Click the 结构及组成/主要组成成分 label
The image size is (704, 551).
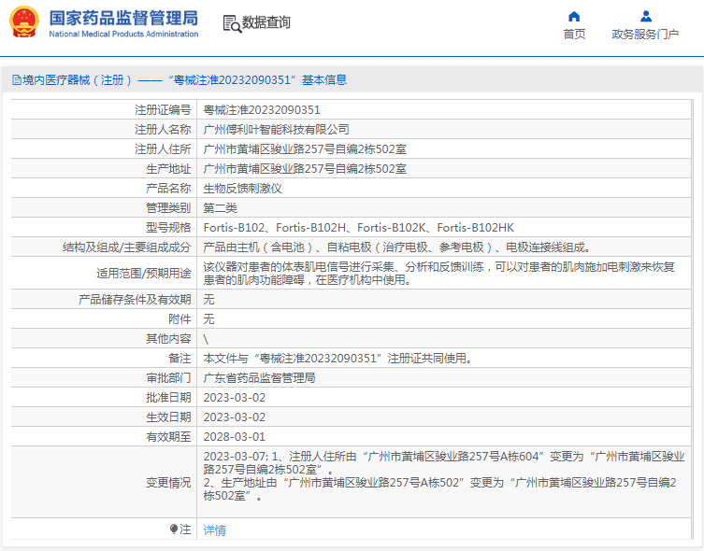pyautogui.click(x=127, y=247)
